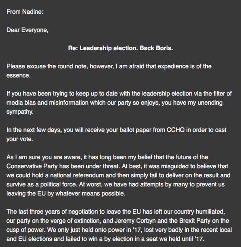Click 'CCHQ' in the ballot paper sentence
This screenshot has width=241, height=247.
coord(175,130)
